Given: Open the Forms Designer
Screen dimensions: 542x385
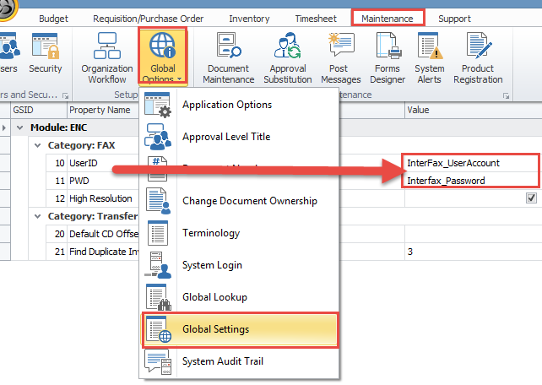Looking at the screenshot, I should tap(387, 56).
